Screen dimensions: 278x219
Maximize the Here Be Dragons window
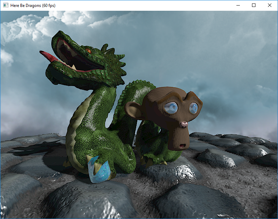(254, 5)
